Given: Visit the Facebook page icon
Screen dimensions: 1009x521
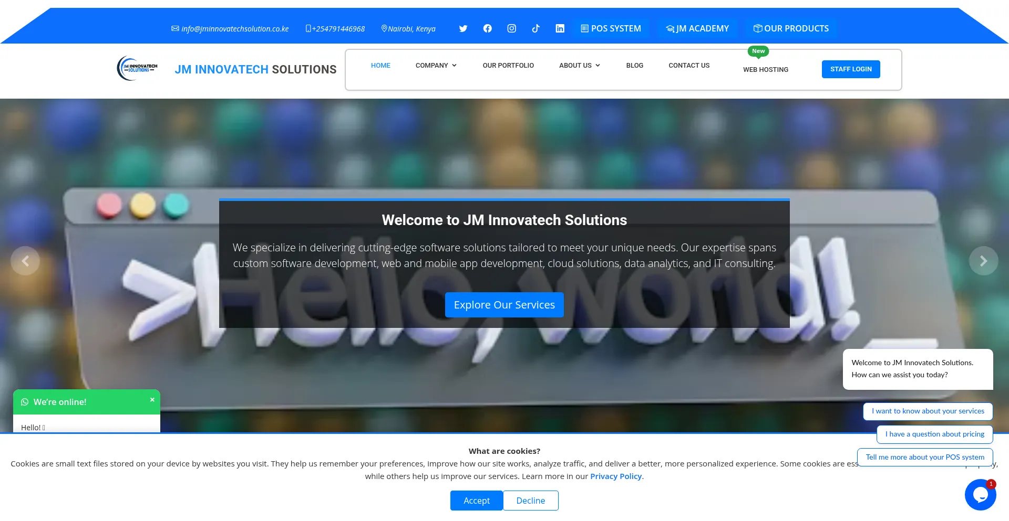Looking at the screenshot, I should pyautogui.click(x=488, y=29).
